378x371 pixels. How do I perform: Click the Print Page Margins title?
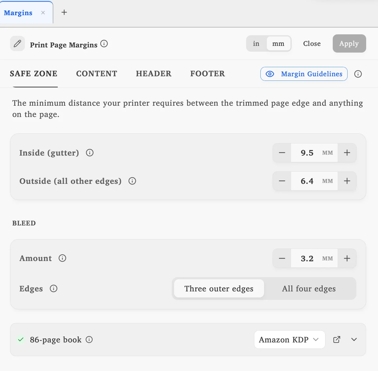coord(64,45)
